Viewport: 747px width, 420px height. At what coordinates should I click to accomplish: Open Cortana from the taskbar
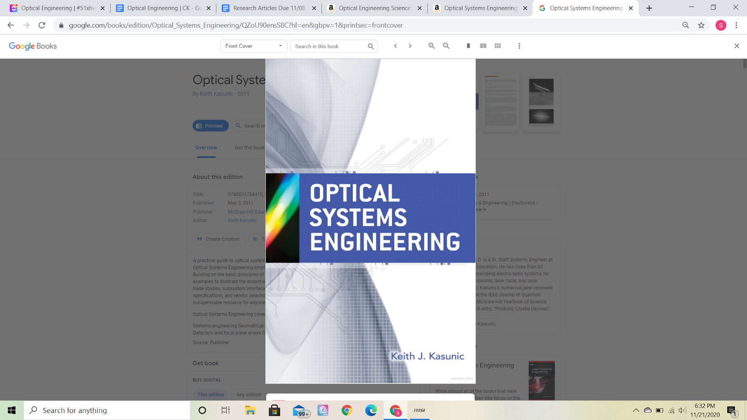pyautogui.click(x=202, y=410)
